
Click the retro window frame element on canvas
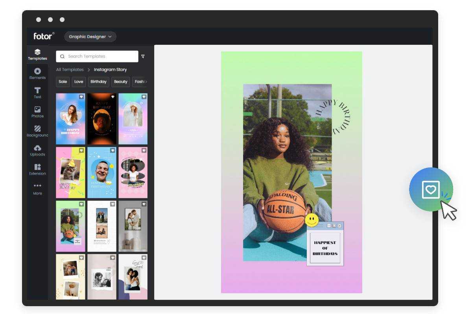[325, 244]
